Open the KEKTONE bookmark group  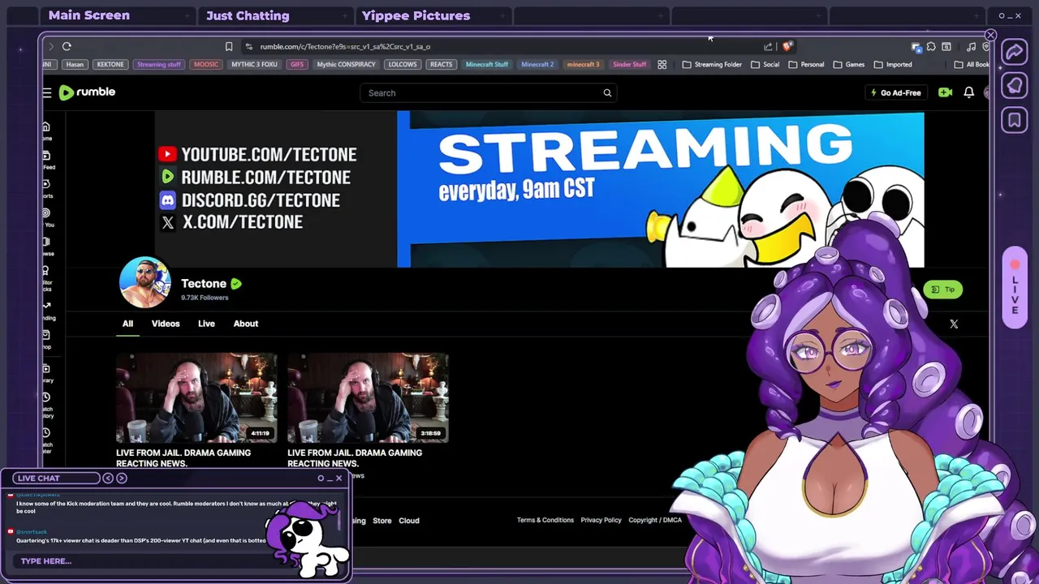[110, 64]
